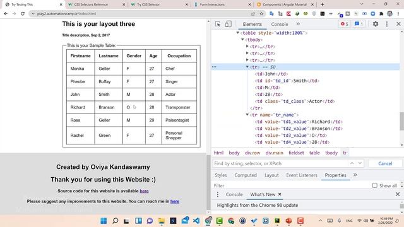Switch to CSS Selectors Reference browser tab
This screenshot has width=404, height=227.
pyautogui.click(x=96, y=4)
